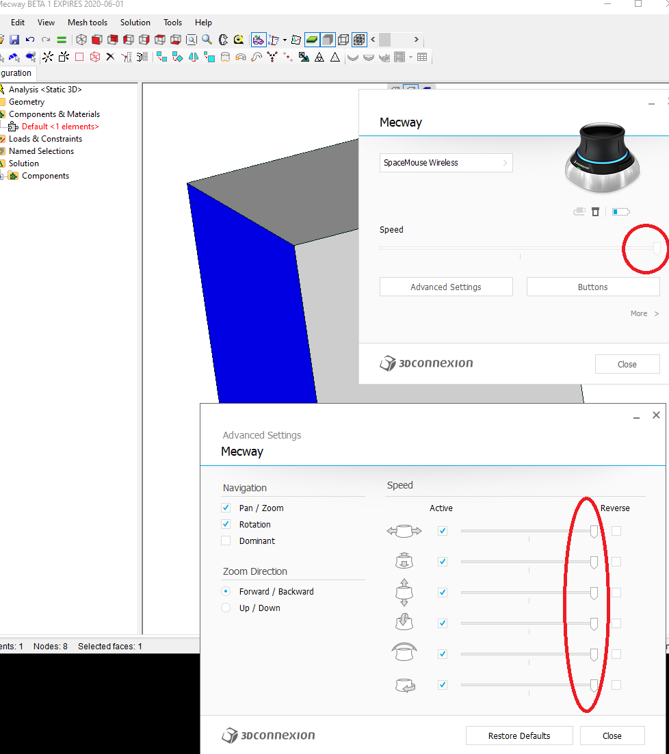This screenshot has width=669, height=754.
Task: Click the overall Speed slider handle
Action: [x=657, y=248]
